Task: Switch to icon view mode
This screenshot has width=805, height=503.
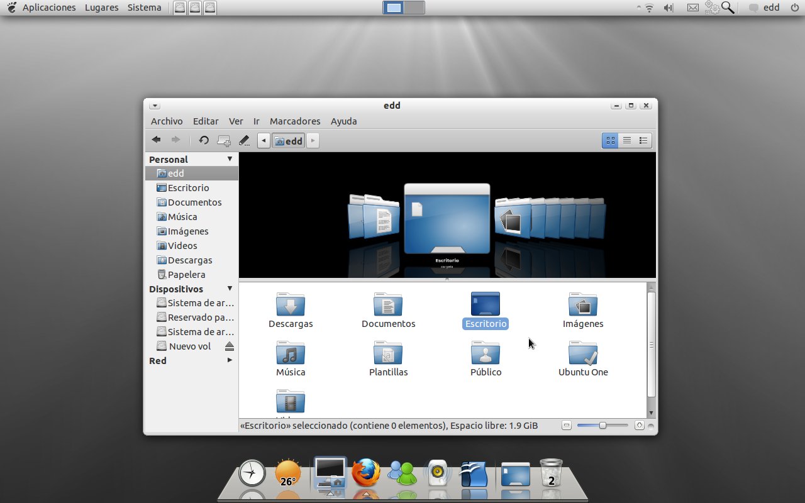Action: click(610, 140)
